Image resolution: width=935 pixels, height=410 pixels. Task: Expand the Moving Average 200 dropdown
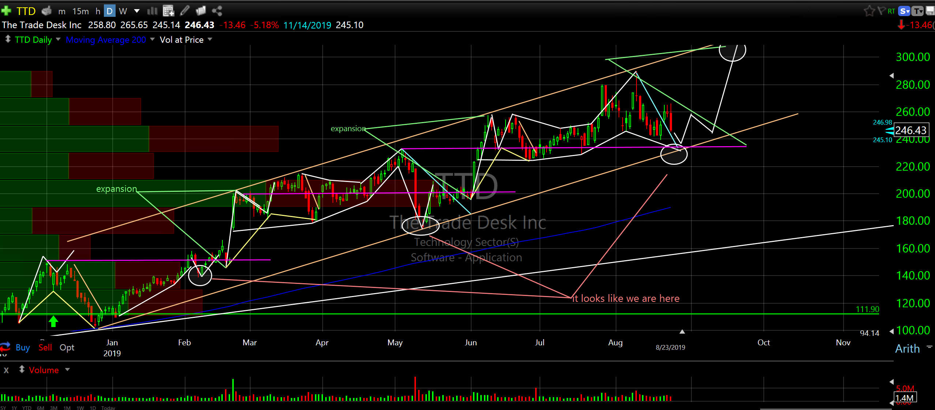click(x=153, y=39)
